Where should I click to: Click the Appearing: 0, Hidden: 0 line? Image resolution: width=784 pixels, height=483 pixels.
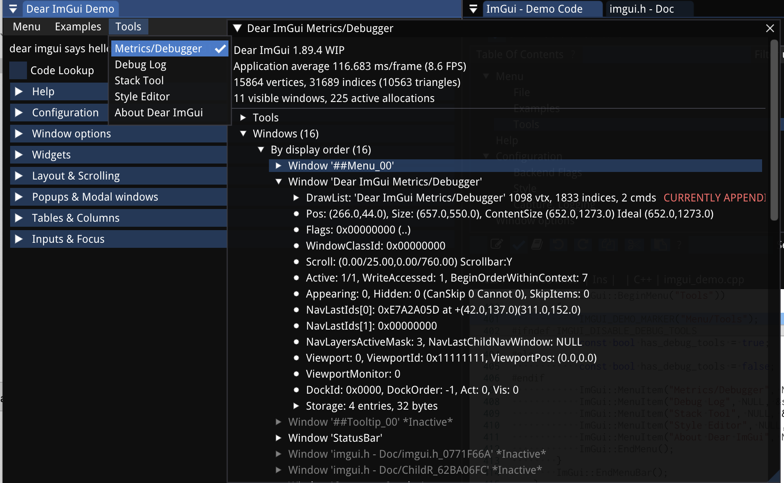pos(448,294)
